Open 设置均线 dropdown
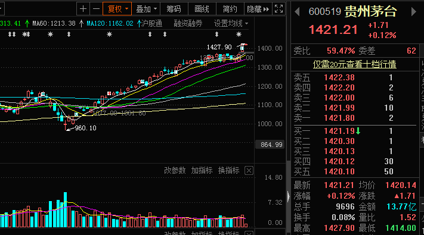This screenshot has width=424, height=235. click(x=231, y=23)
